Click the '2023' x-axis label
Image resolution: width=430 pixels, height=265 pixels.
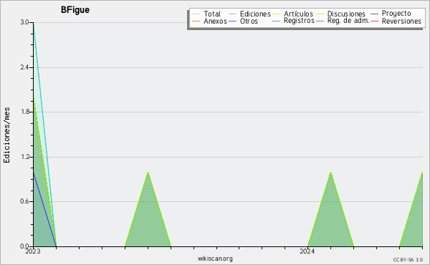pyautogui.click(x=33, y=251)
